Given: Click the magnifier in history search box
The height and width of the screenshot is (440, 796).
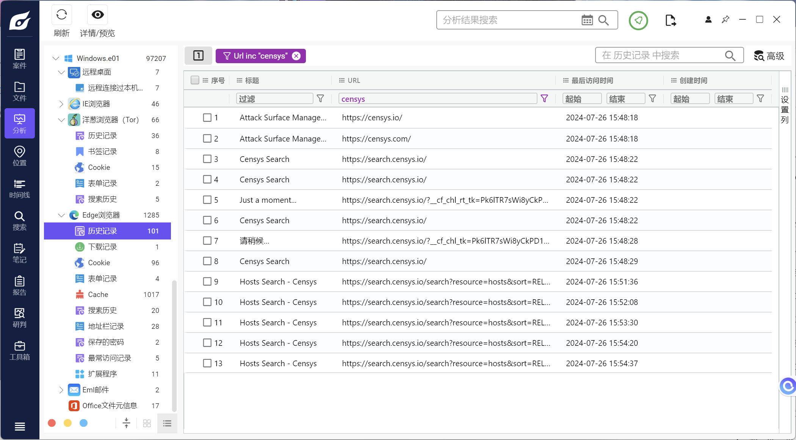Looking at the screenshot, I should point(730,56).
